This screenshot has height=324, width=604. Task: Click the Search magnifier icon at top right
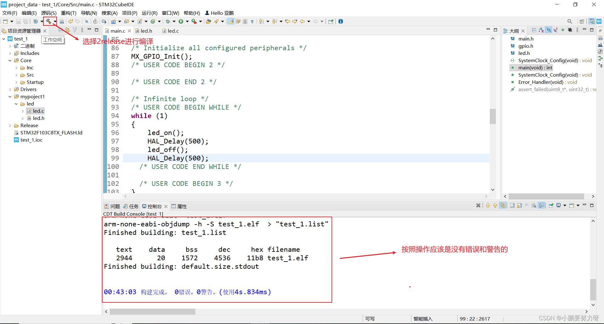570,21
